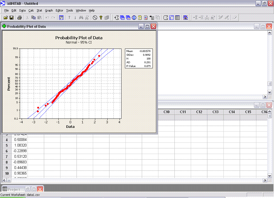Screen dimensions: 274x198
Task: Cut the selected cells
Action: coord(28,18)
